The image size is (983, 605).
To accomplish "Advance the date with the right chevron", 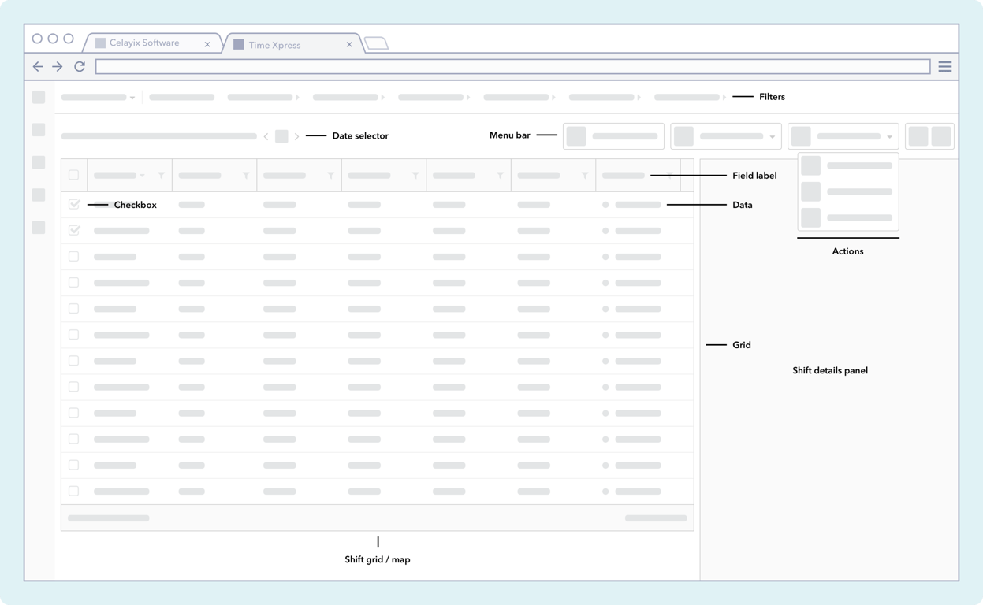I will 297,137.
